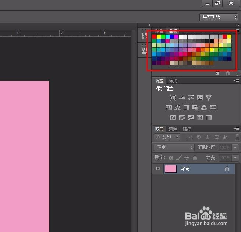Add a Vibrance adjustment (triangle icon)
The width and height of the screenshot is (241, 232).
(208, 98)
